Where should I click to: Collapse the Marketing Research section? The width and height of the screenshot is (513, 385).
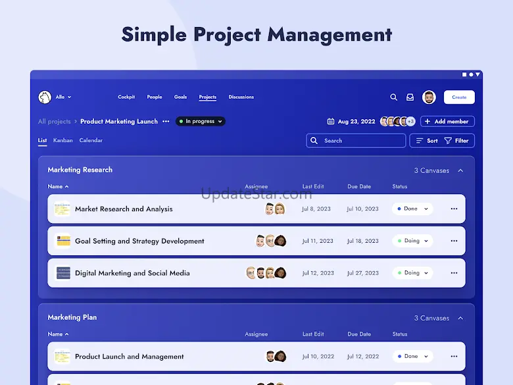460,170
